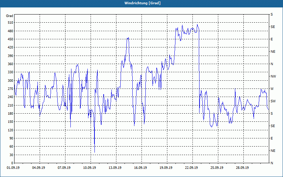Screen dimensions: 283x177
Task: Click the y-axis value 150
Action: (11, 122)
